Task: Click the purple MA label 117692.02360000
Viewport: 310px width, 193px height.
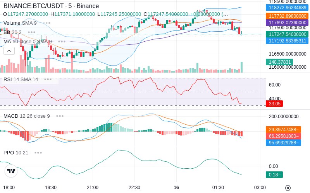Action: coord(287,22)
